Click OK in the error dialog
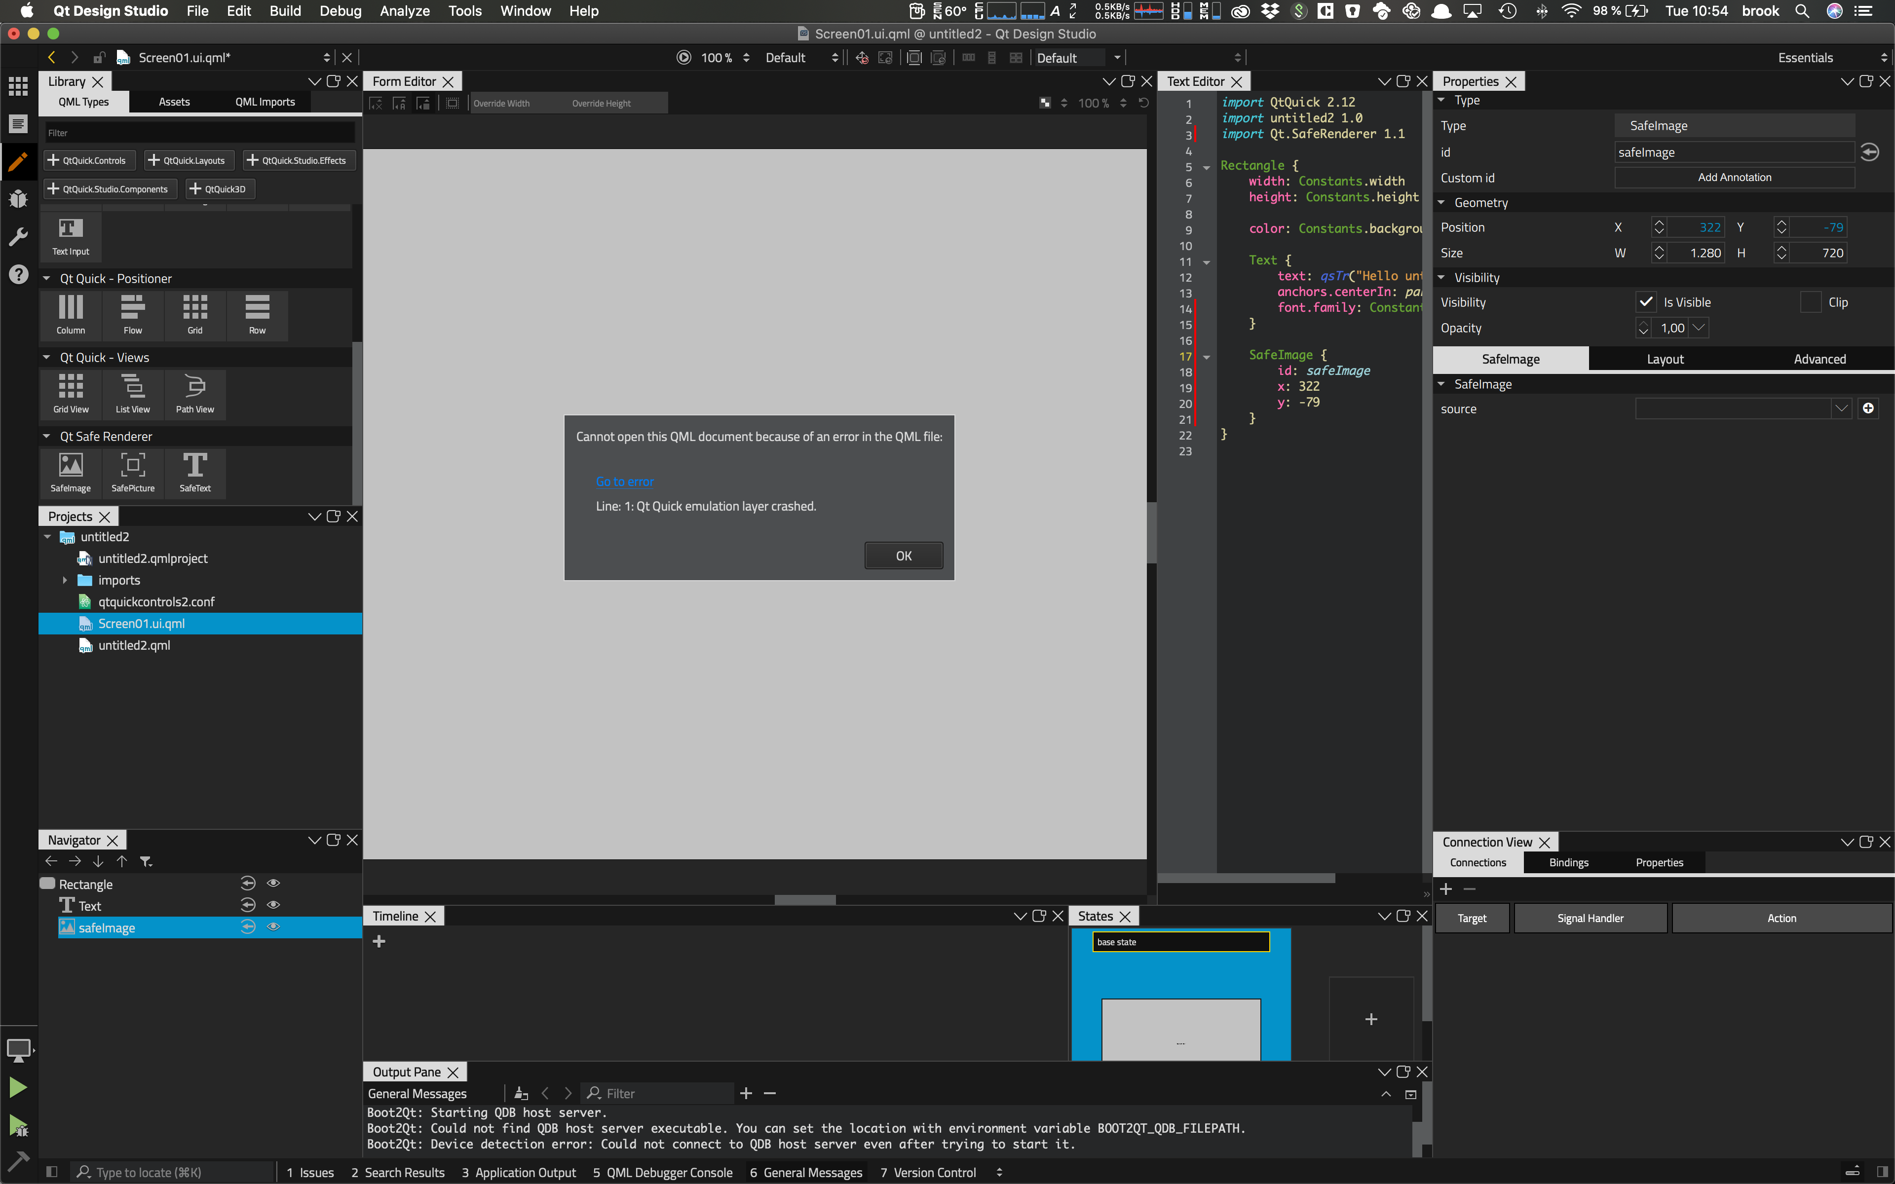 click(904, 556)
